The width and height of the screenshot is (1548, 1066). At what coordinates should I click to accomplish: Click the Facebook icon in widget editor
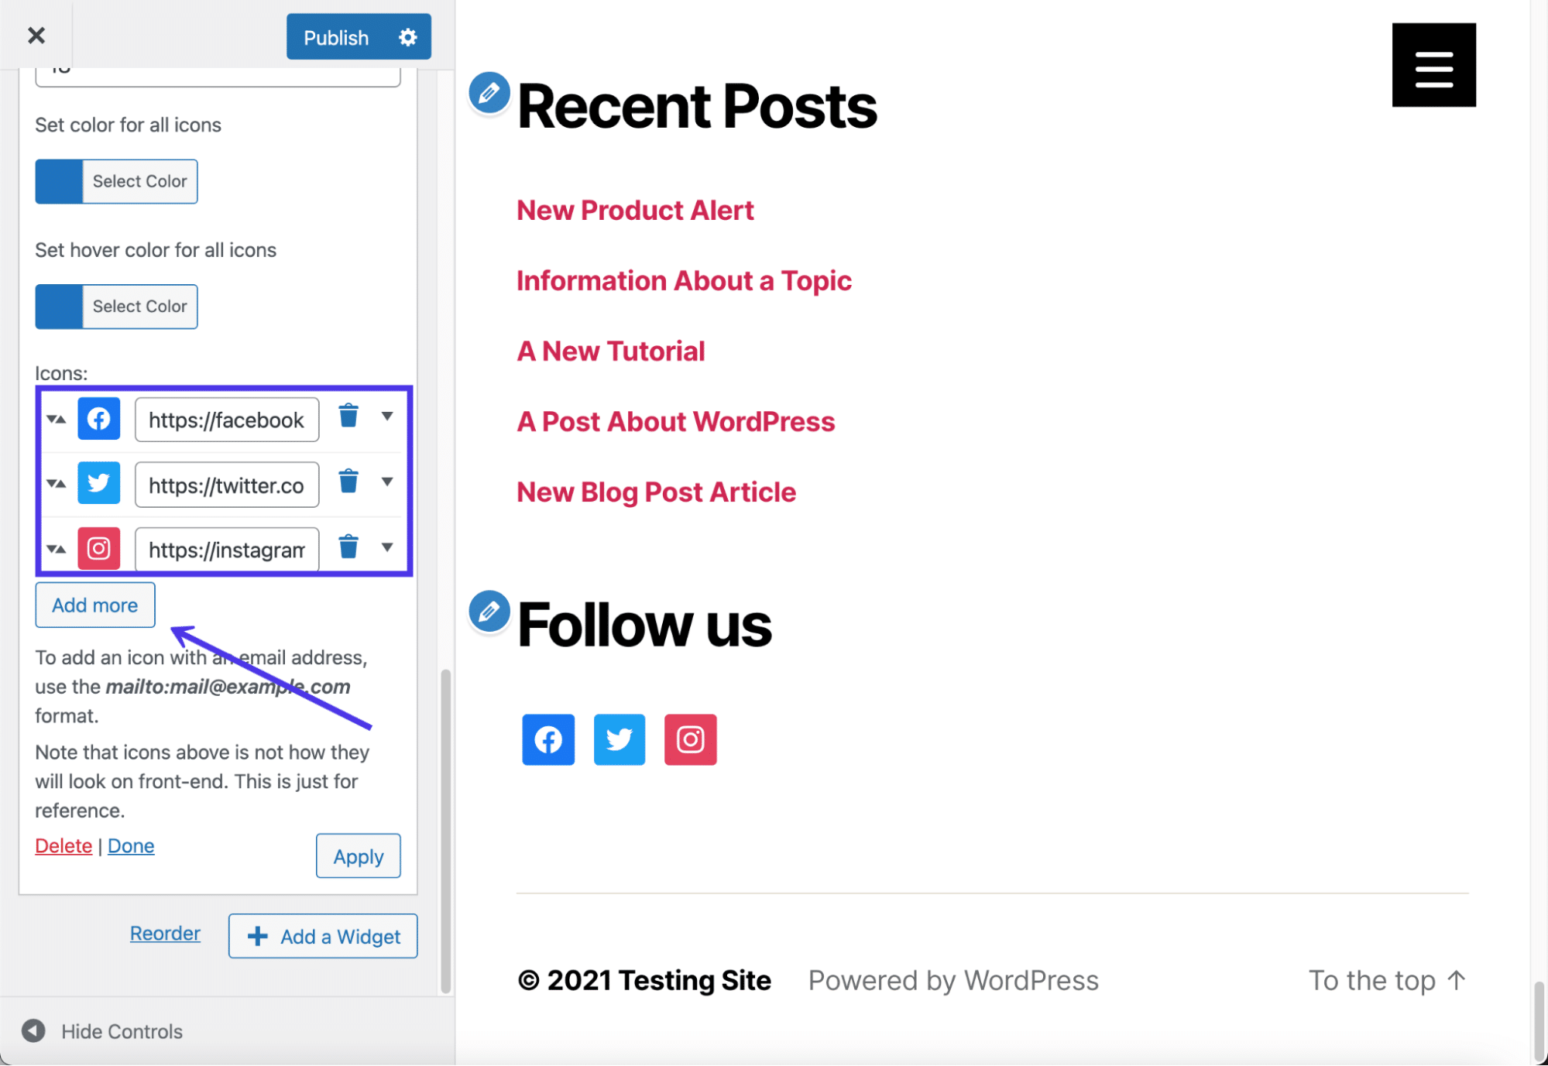(98, 418)
